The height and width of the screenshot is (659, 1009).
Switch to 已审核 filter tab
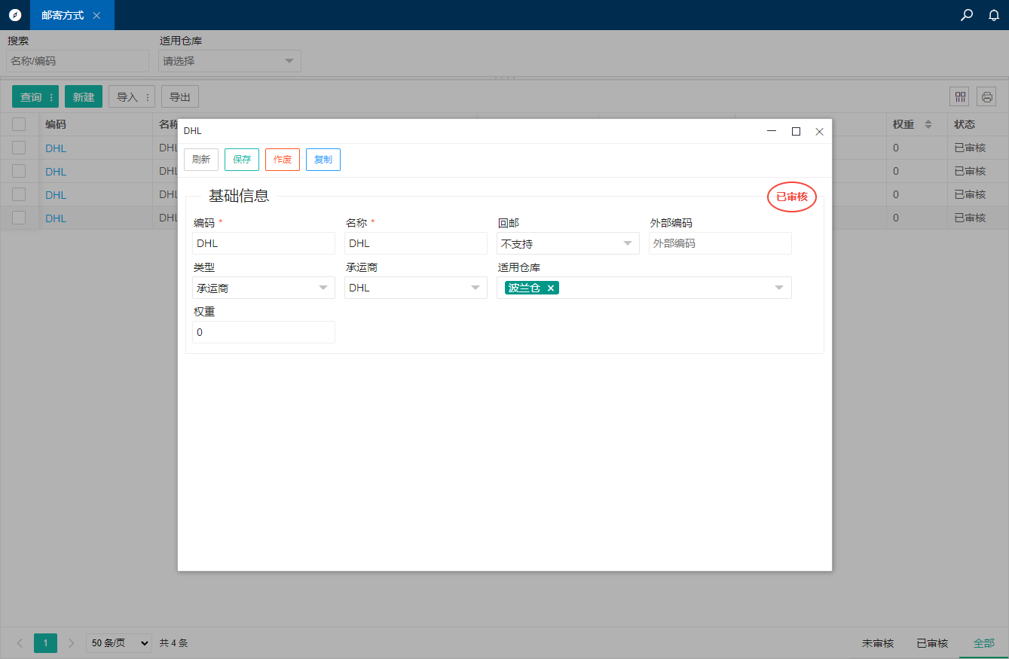[x=932, y=643]
